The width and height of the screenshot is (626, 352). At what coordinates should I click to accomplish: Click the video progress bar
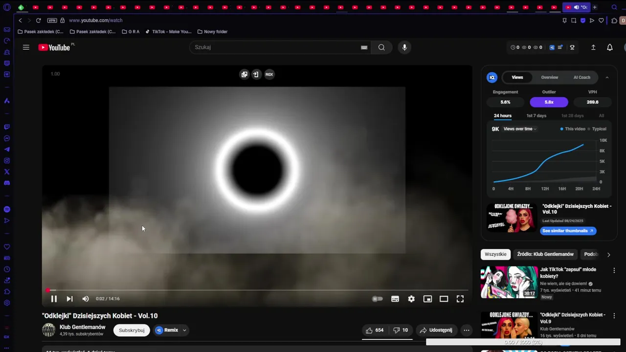coord(257,290)
